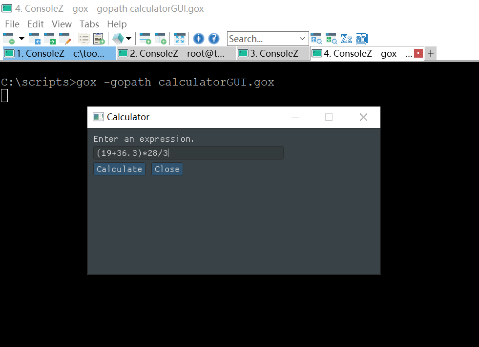
Task: Click the snippets cube icon
Action: [x=118, y=39]
